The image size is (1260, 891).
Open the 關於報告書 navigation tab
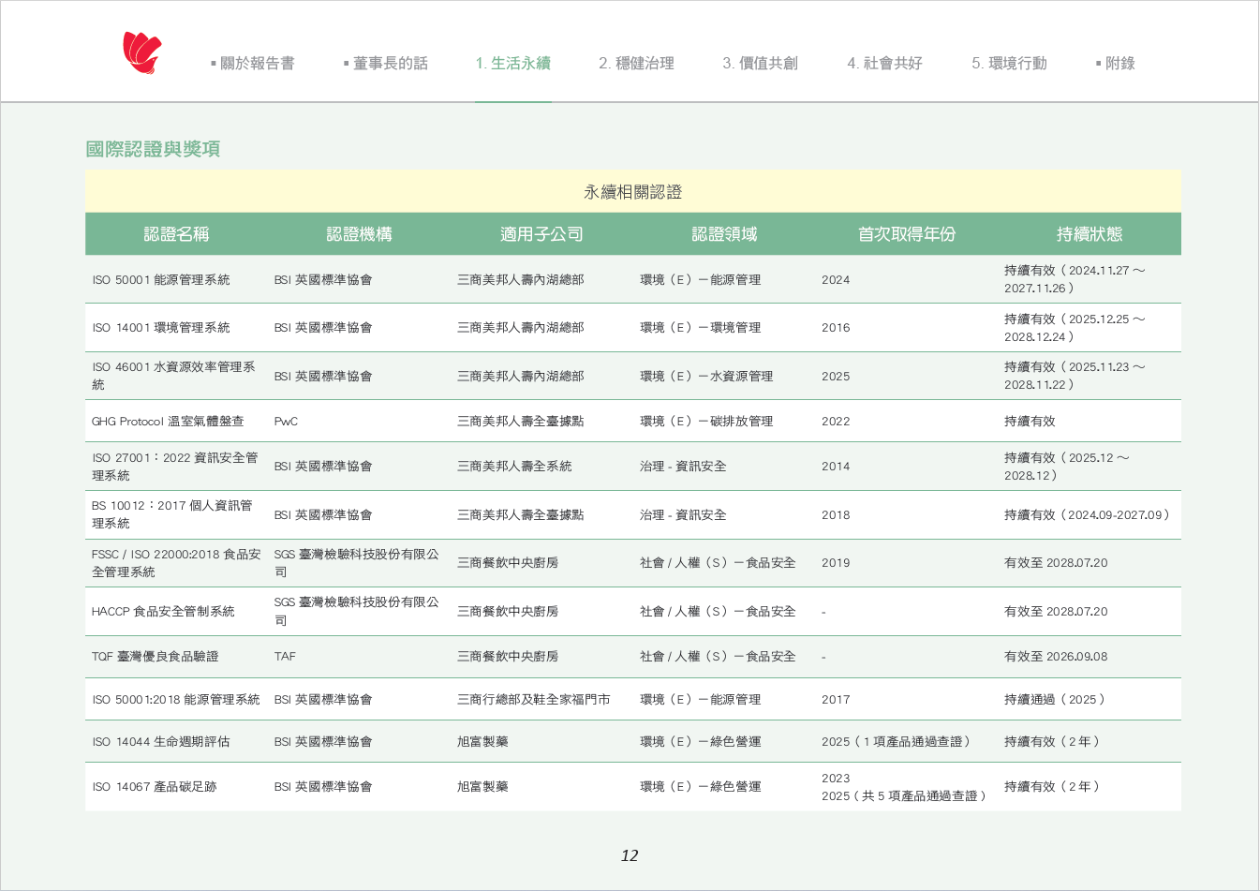click(253, 63)
